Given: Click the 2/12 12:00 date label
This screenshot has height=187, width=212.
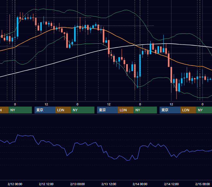Looking at the screenshot, I should [x=46, y=184].
